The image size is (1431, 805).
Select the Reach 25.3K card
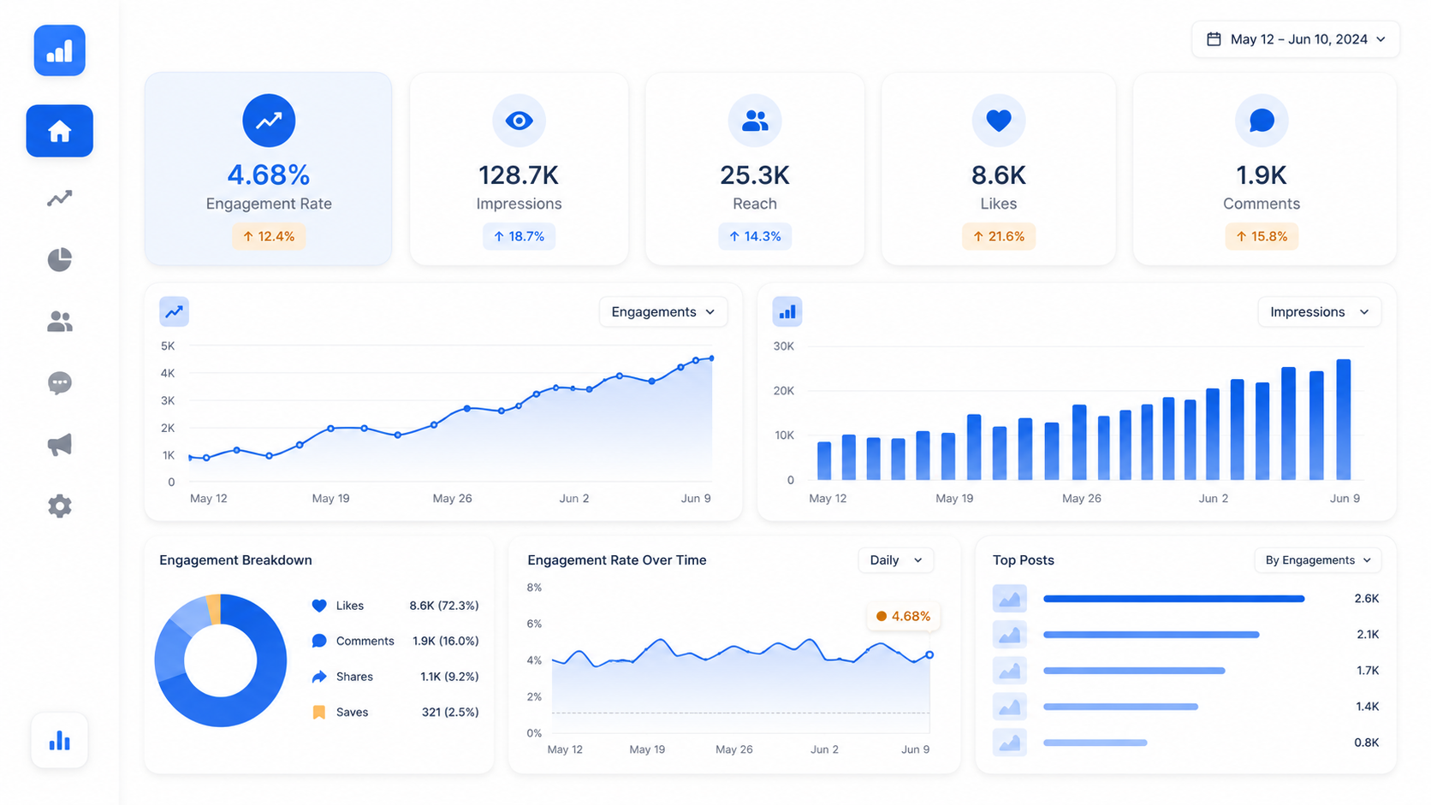754,169
